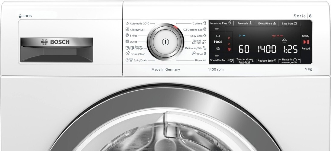The height and width of the screenshot is (151, 331).
Task: Tap the 1:25 remaining time readout
Action: [x=290, y=49]
